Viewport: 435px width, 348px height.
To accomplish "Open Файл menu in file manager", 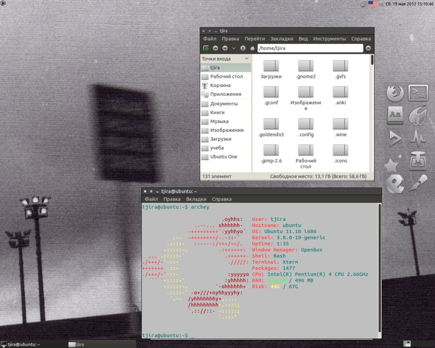I will pyautogui.click(x=210, y=39).
